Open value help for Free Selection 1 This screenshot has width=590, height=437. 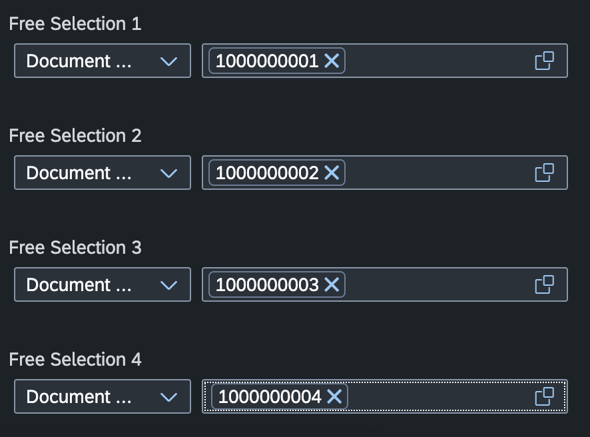point(544,61)
